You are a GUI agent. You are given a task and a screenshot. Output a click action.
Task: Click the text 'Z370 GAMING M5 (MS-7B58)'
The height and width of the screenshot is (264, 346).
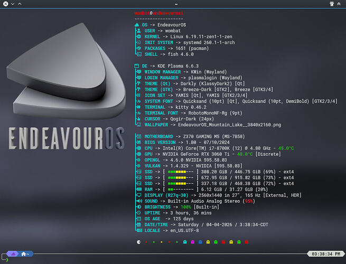click(214, 137)
